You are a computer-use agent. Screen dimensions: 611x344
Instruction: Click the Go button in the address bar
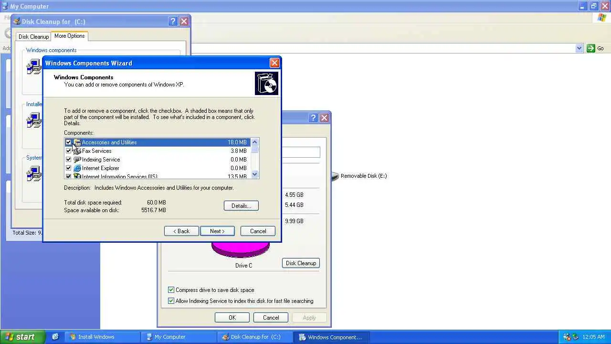pyautogui.click(x=596, y=48)
